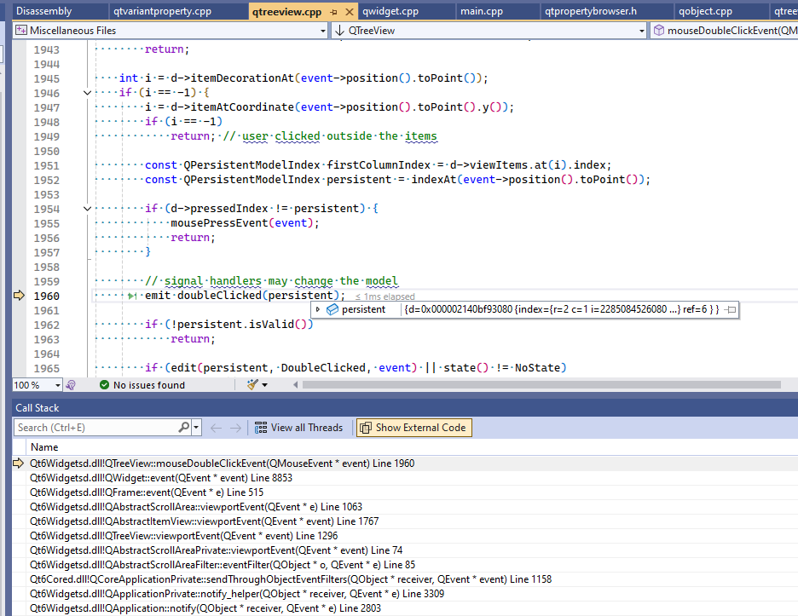The width and height of the screenshot is (798, 616).
Task: Click the editor horizontal scrollbar thumb
Action: [541, 385]
